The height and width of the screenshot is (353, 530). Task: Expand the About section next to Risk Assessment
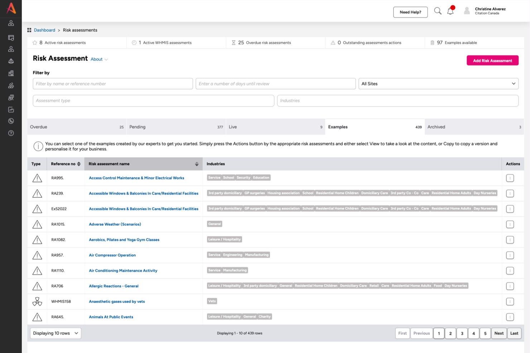pyautogui.click(x=99, y=59)
